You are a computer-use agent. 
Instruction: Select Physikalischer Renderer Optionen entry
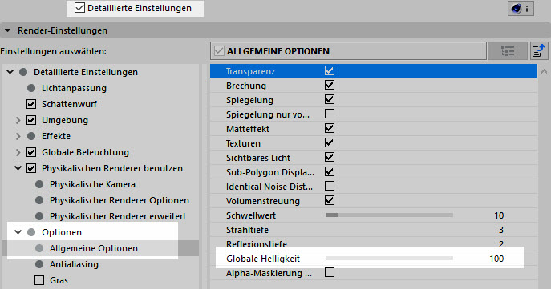[x=120, y=200]
